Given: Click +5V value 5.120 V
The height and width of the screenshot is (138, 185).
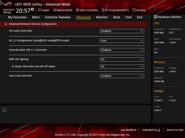Looking at the screenshot, I should [x=172, y=100].
